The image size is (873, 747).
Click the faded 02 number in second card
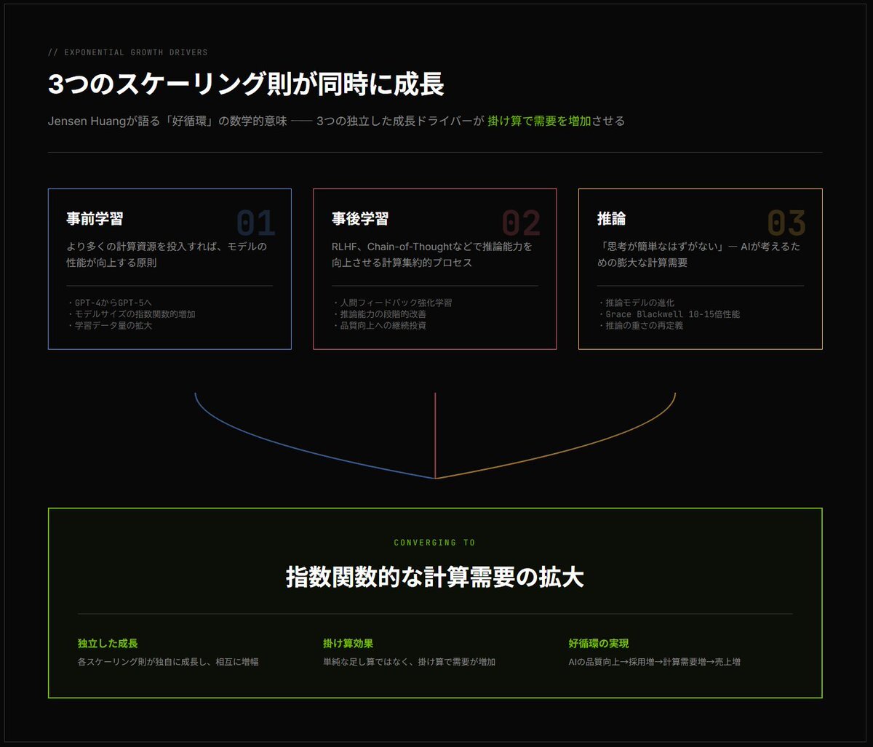(521, 224)
